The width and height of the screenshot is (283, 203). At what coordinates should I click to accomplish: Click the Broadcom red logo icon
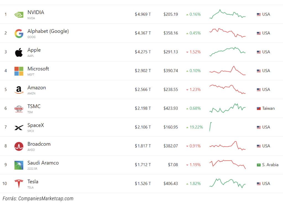19,146
